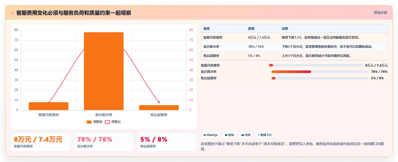Screen dimensions: 398x162
Task: Click the 8万元 / 7.4万元 value beside the progress bar
Action: pos(377,65)
